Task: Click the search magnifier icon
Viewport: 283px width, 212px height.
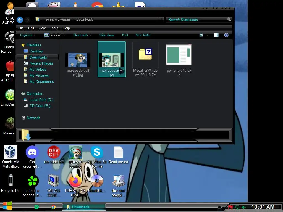Action: (229, 20)
